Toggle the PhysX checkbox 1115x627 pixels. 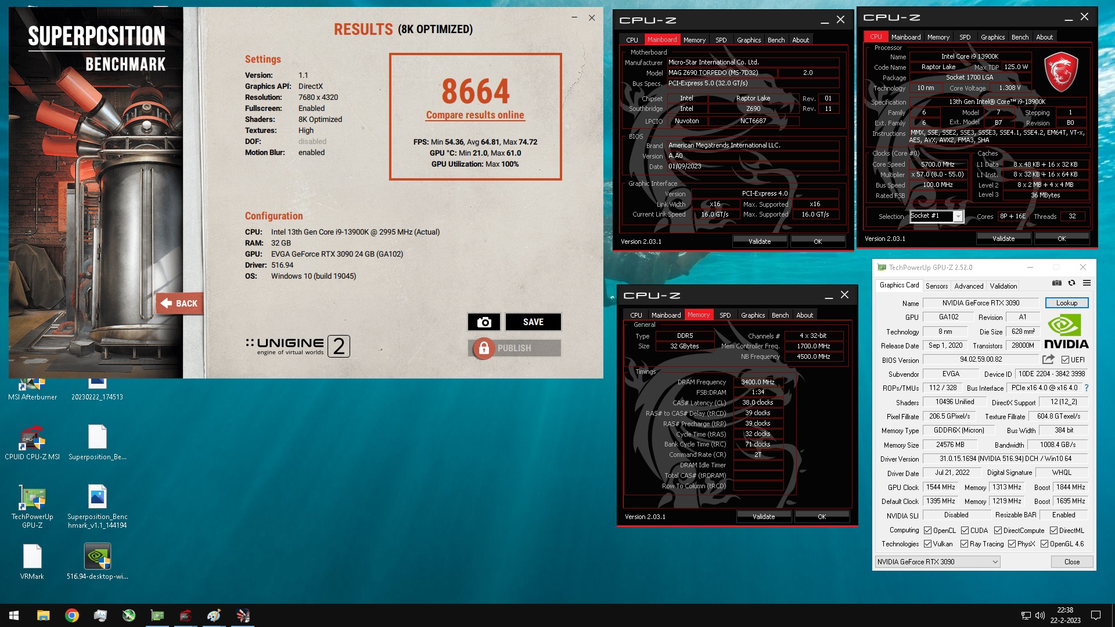point(1012,544)
